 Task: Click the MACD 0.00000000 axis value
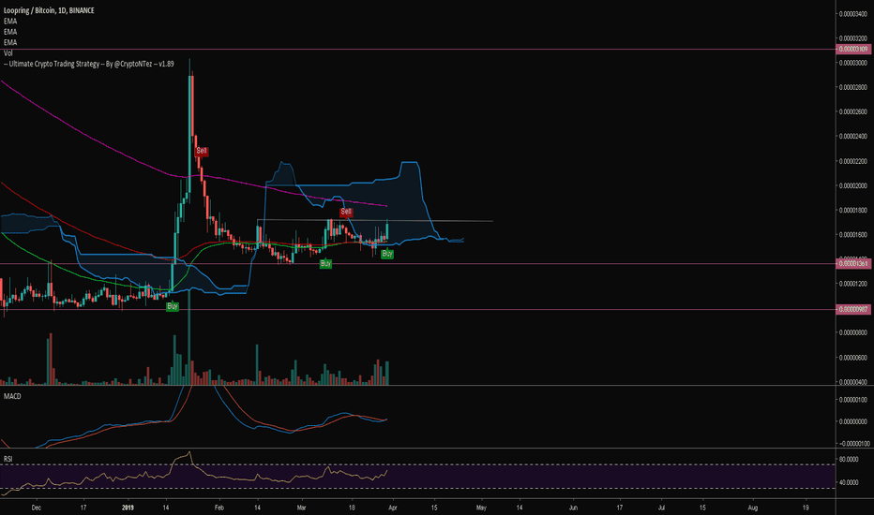tap(853, 421)
